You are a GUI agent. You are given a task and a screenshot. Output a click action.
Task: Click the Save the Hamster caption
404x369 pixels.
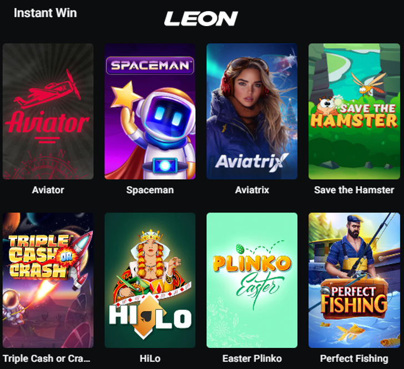point(354,190)
